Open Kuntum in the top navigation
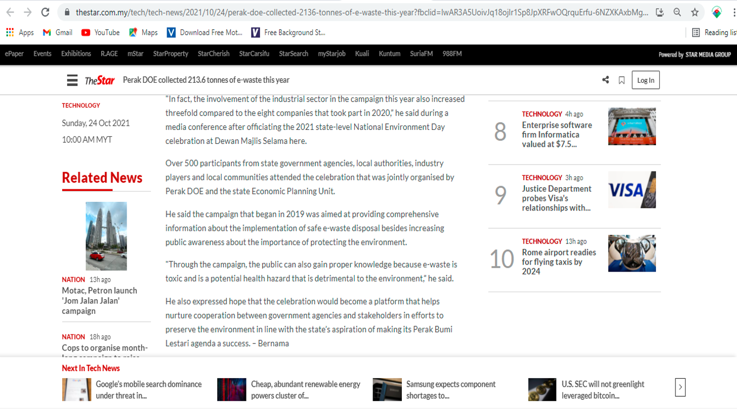The width and height of the screenshot is (737, 415). point(389,54)
